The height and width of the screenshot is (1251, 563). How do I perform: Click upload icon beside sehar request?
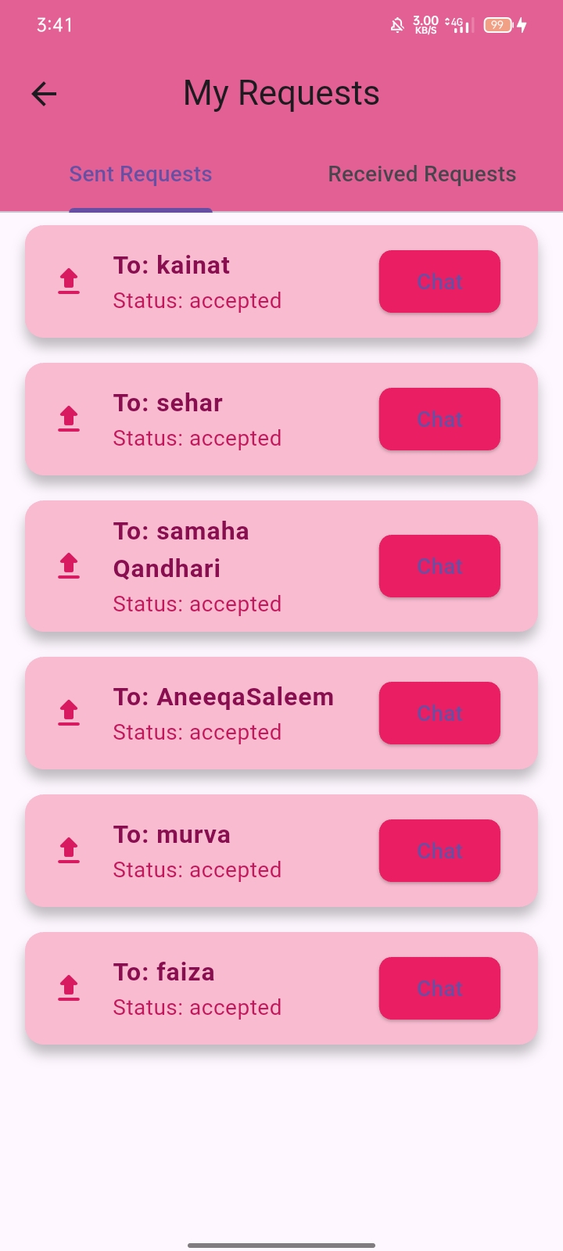69,418
